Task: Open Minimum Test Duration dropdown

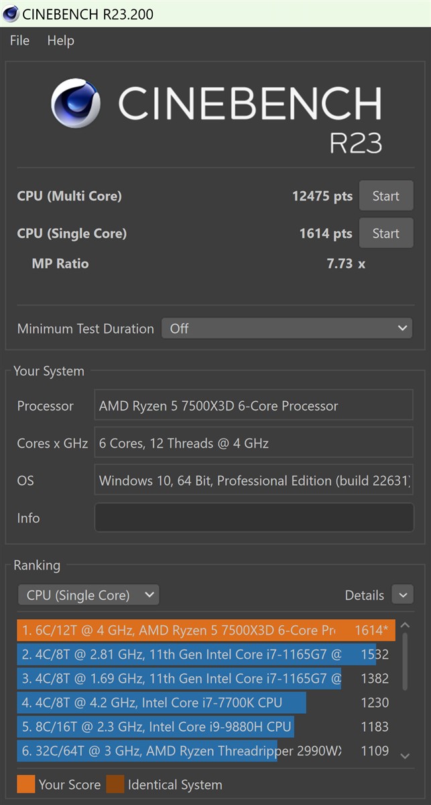Action: [287, 329]
